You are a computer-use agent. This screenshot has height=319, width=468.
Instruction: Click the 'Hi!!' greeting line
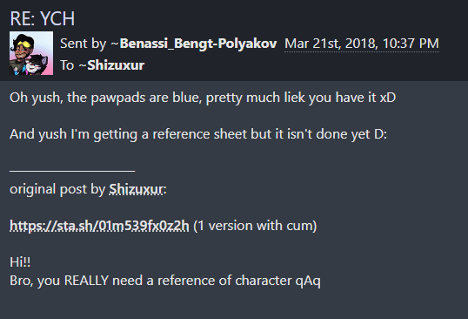click(20, 262)
